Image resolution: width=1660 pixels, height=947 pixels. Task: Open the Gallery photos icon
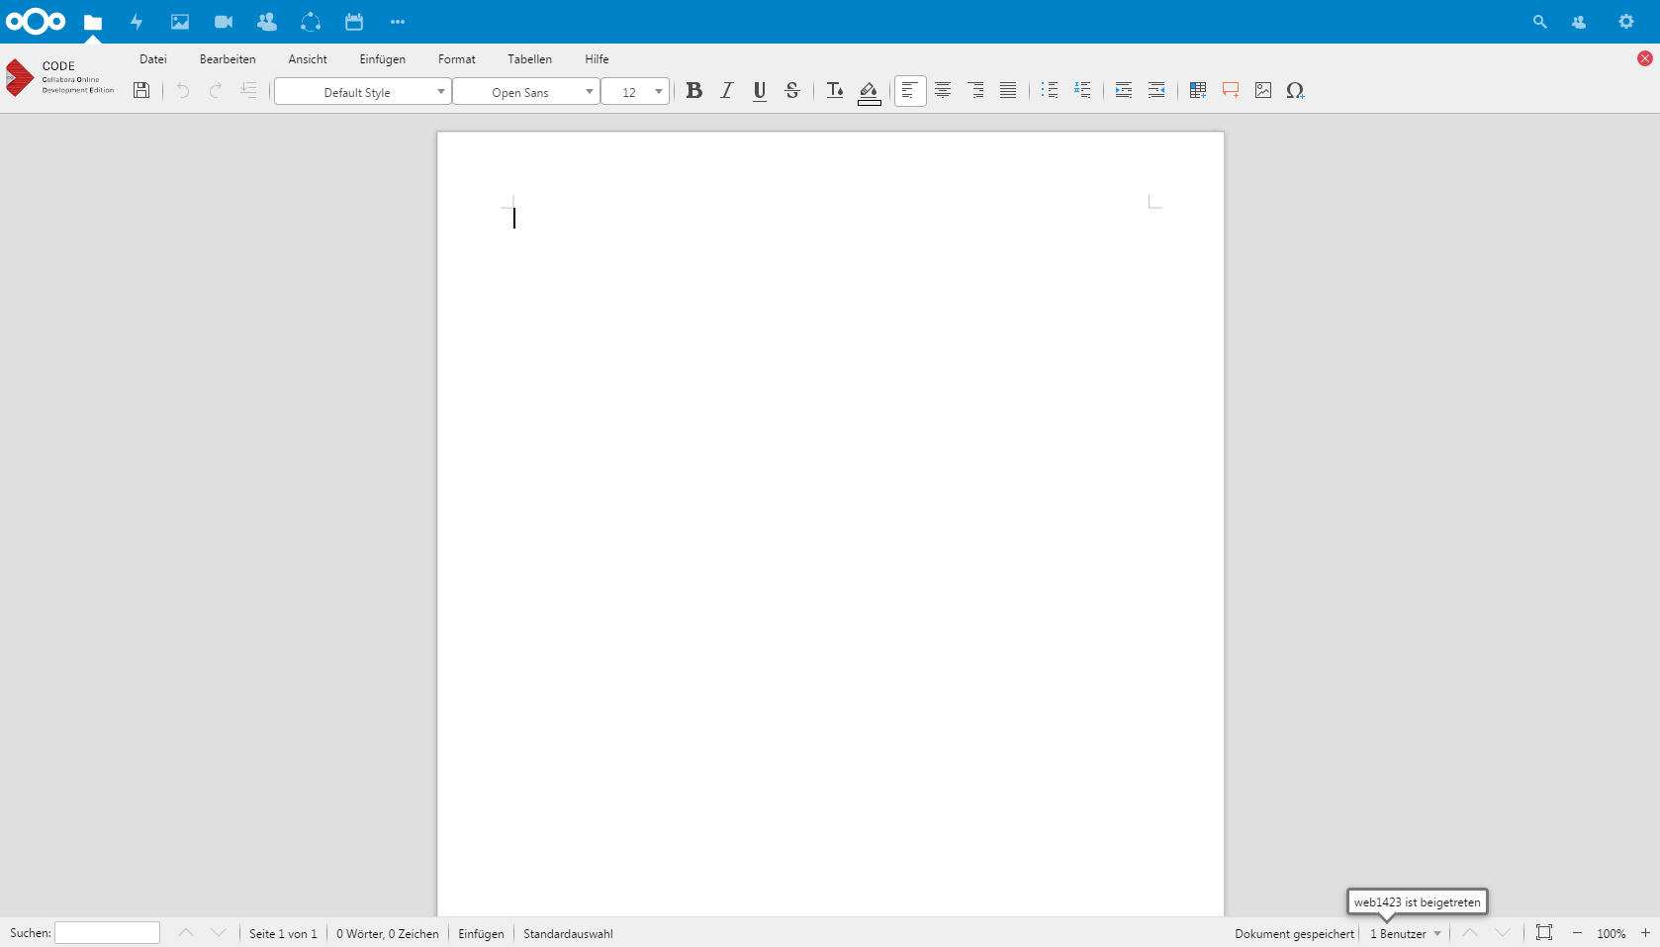[x=180, y=22]
